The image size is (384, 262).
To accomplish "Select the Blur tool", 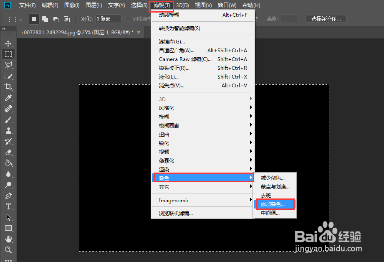I will coord(8,174).
